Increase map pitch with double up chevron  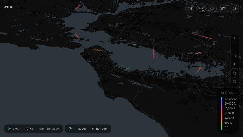235,56
